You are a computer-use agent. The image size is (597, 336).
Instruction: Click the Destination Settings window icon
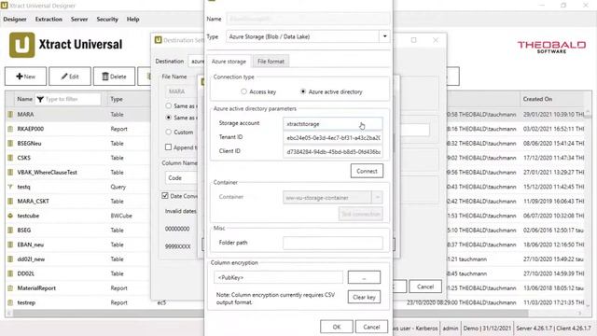[x=158, y=40]
